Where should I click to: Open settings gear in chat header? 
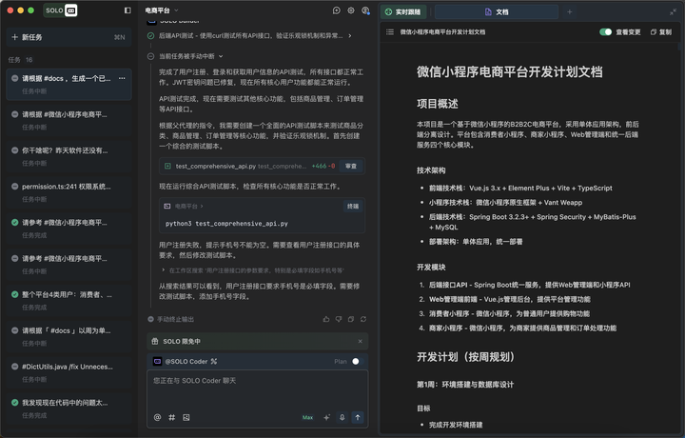pyautogui.click(x=351, y=11)
